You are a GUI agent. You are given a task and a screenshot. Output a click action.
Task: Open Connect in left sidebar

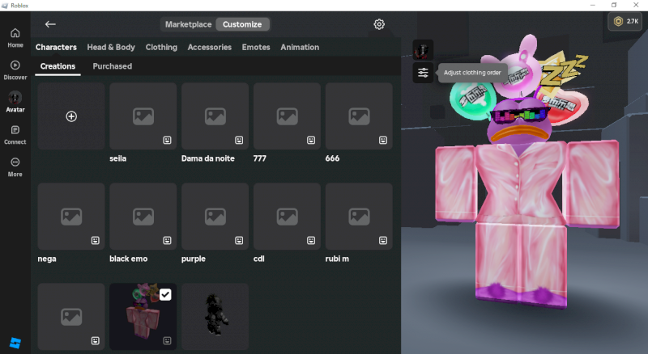point(15,134)
